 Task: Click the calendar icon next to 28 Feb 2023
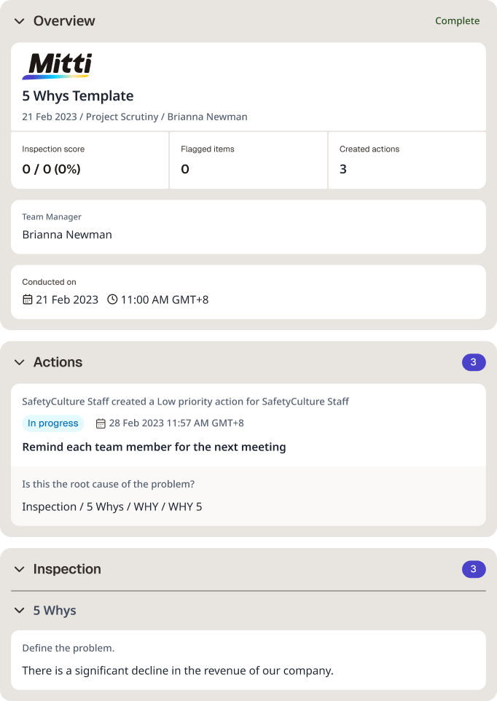click(101, 423)
